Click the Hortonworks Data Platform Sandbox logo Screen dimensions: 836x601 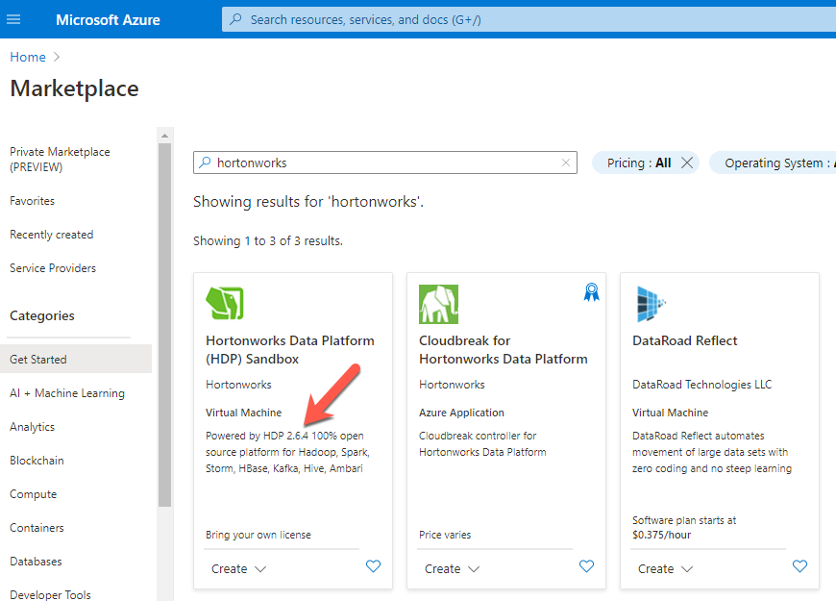225,303
